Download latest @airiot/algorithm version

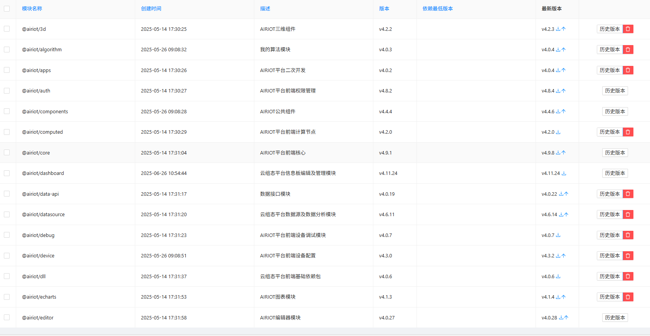[x=558, y=49]
